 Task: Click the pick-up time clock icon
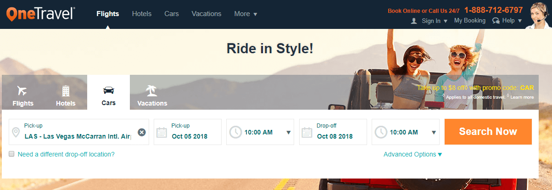(235, 132)
